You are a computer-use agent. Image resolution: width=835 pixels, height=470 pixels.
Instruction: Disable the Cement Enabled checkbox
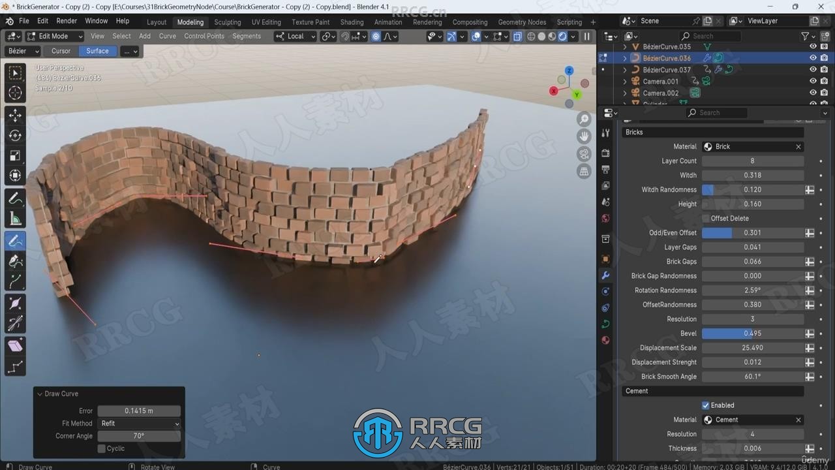coord(705,405)
